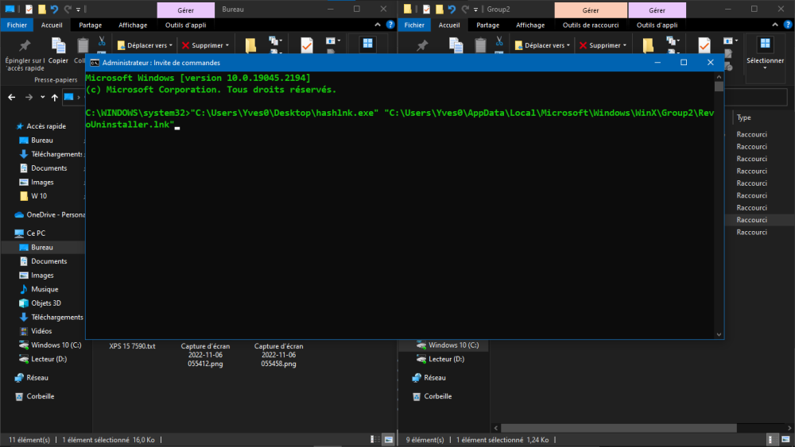Click the Type column header in Group2
Screen dimensions: 795x447
pos(744,118)
